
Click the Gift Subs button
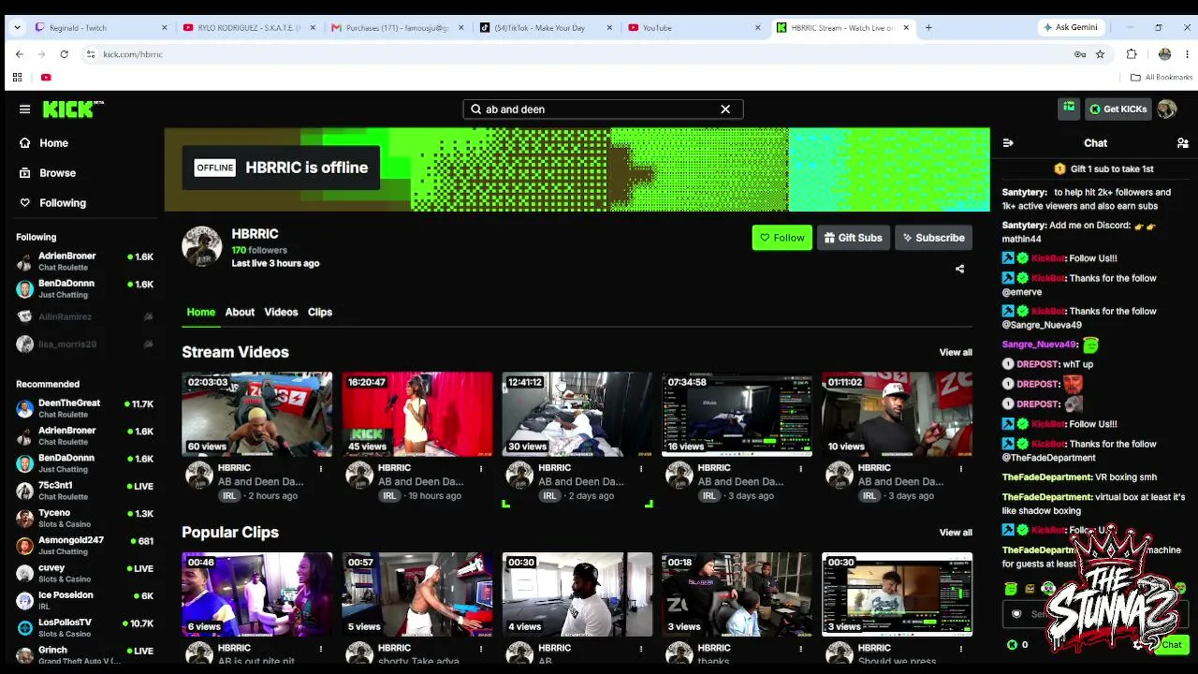point(853,238)
